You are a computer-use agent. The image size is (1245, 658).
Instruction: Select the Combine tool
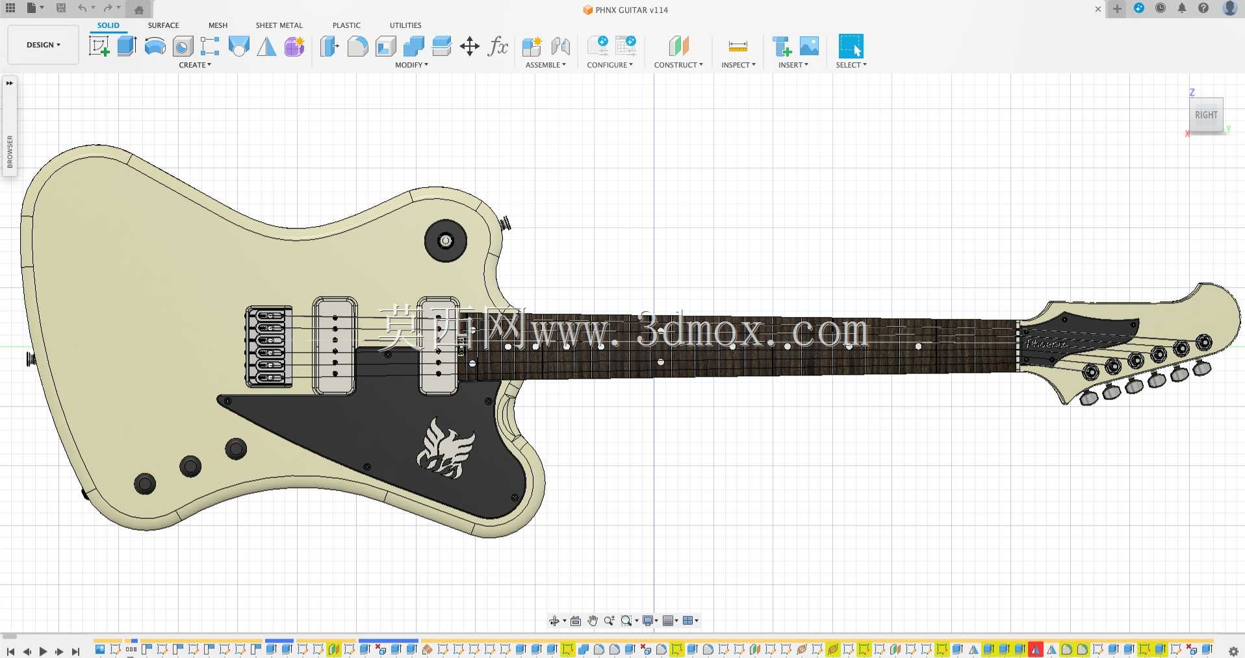(413, 46)
